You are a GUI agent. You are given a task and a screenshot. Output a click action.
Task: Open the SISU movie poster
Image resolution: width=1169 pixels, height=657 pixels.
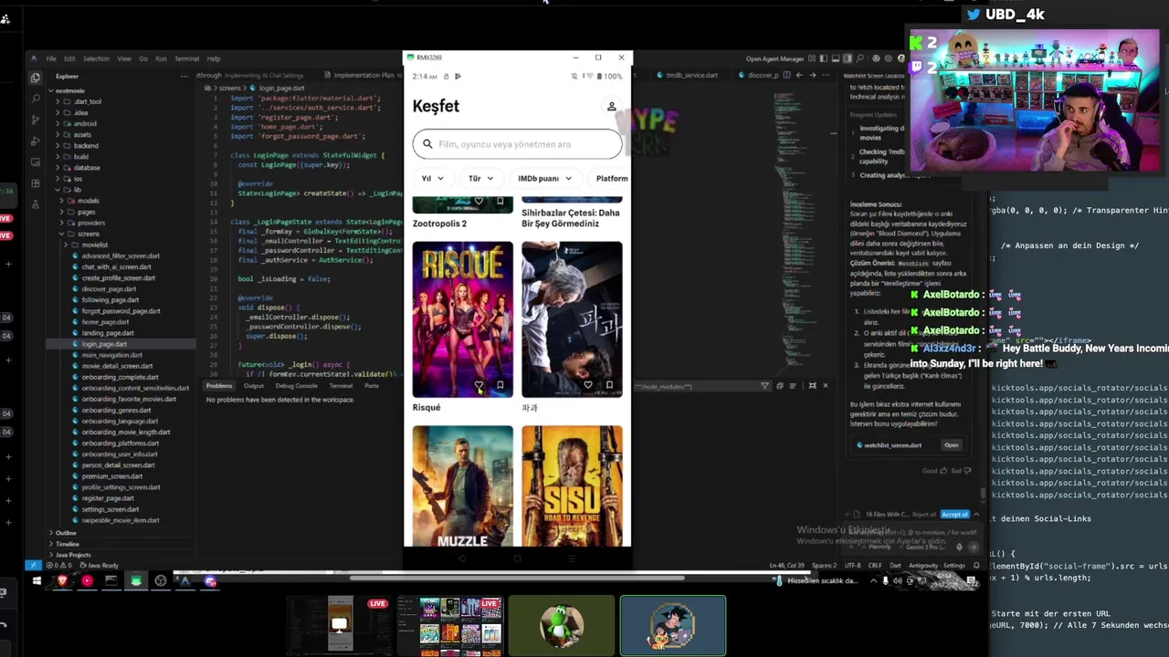(x=572, y=486)
